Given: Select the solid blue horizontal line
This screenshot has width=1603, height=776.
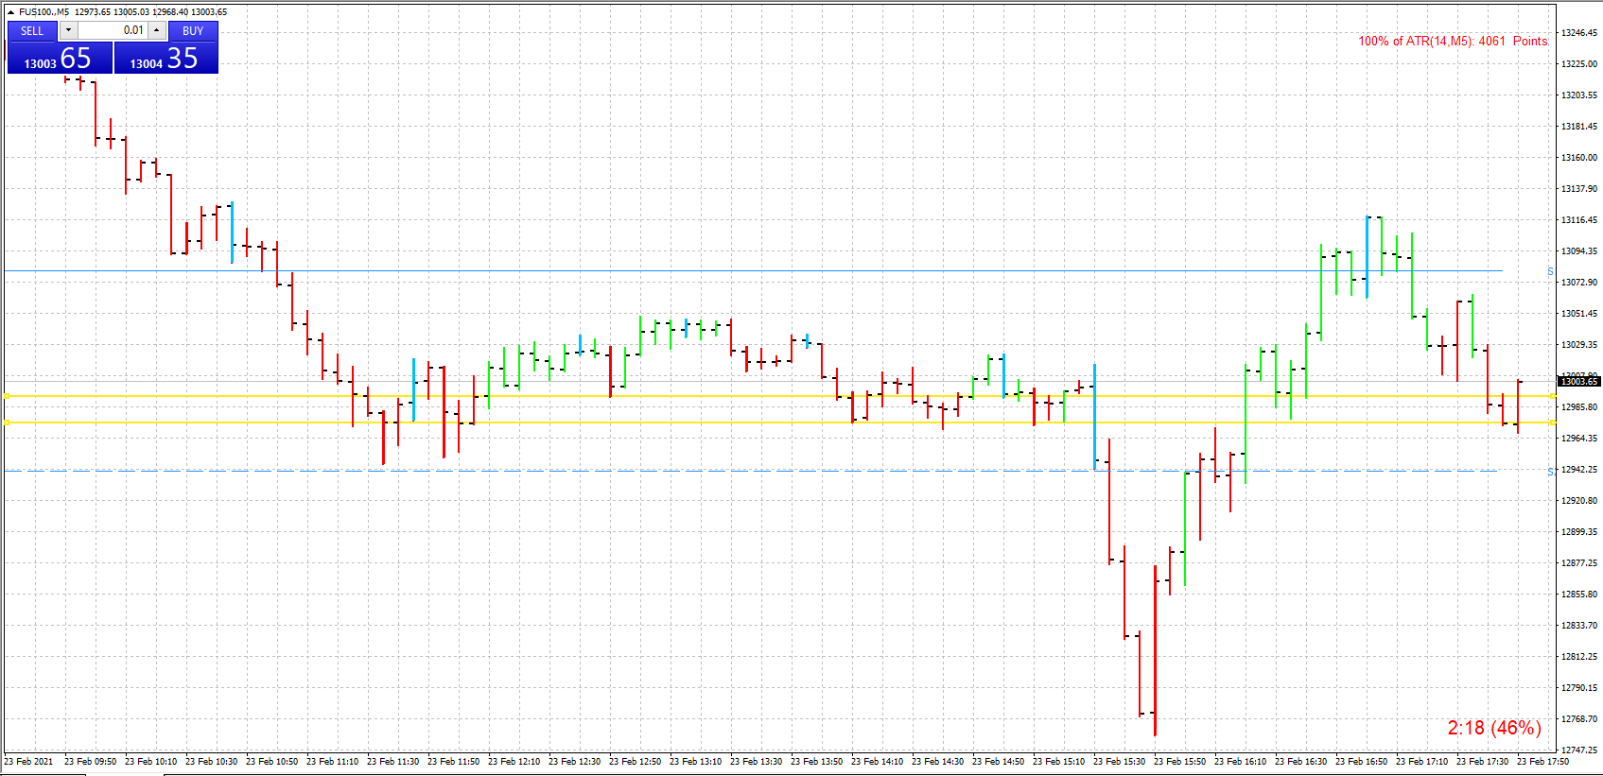Looking at the screenshot, I should [x=753, y=271].
